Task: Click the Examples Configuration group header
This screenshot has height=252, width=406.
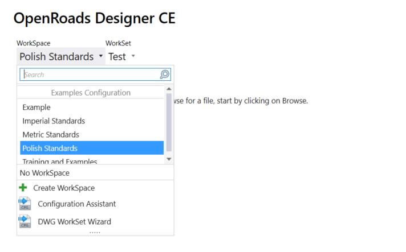Action: tap(91, 93)
